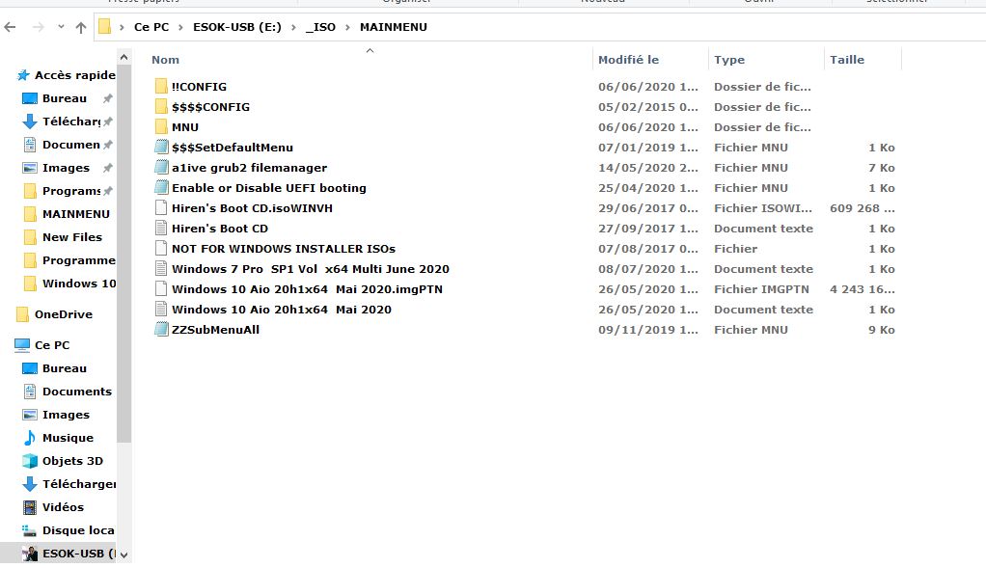Select '_ISO' in the address breadcrumb
986x568 pixels.
click(x=320, y=27)
